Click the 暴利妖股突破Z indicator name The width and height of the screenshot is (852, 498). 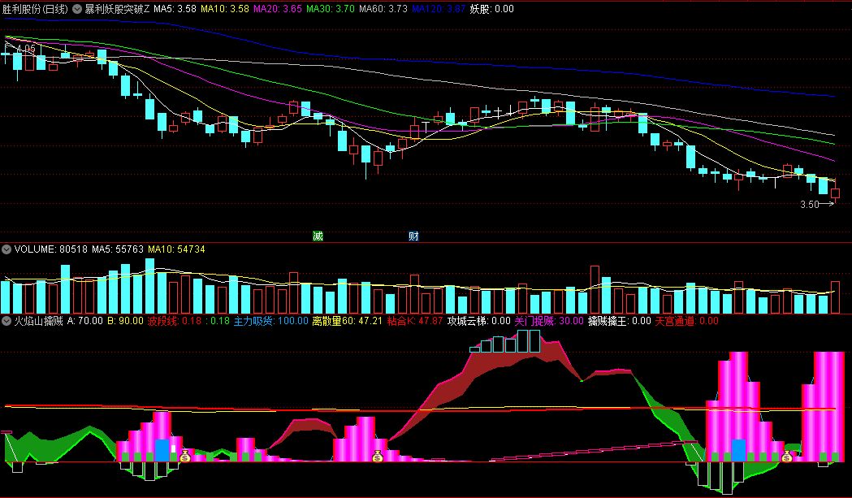[117, 9]
